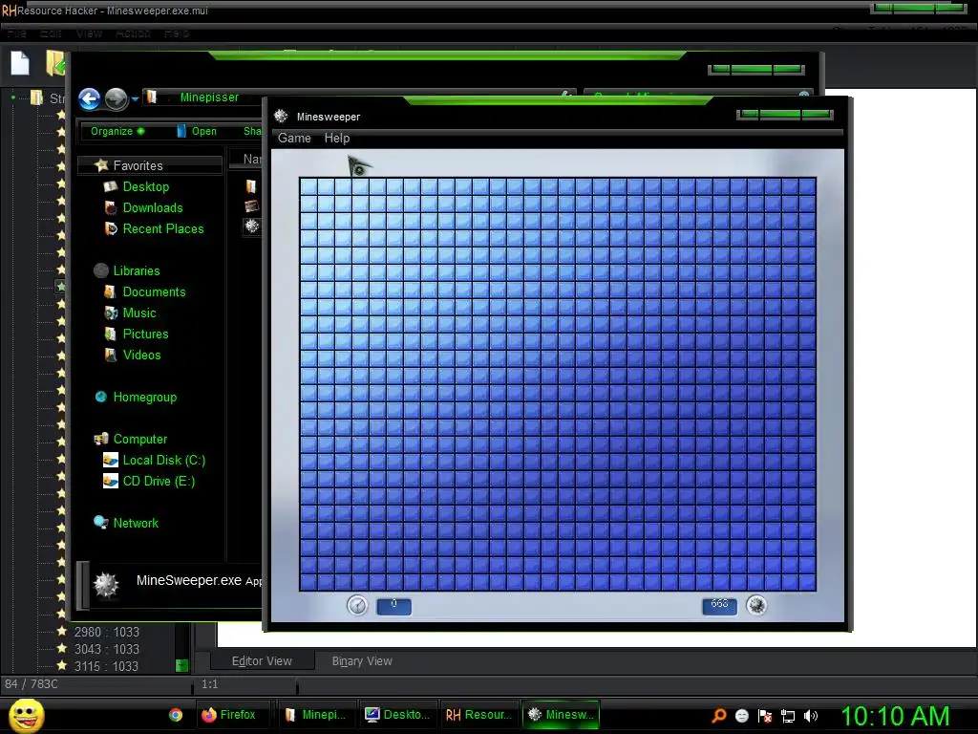The image size is (978, 734).
Task: Open Local Disk (C:) in Explorer
Action: [x=164, y=460]
